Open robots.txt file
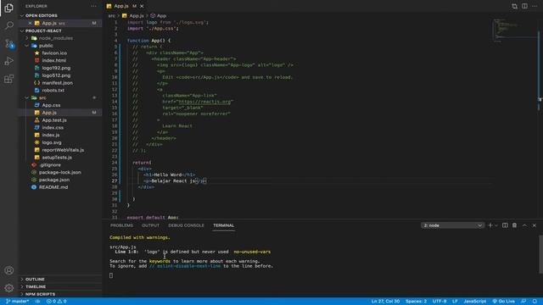543x305 pixels. pyautogui.click(x=53, y=91)
